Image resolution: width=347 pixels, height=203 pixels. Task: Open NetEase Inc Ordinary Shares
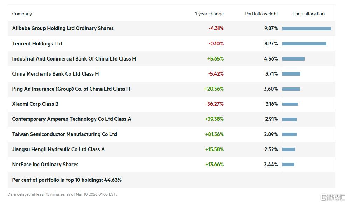45,164
